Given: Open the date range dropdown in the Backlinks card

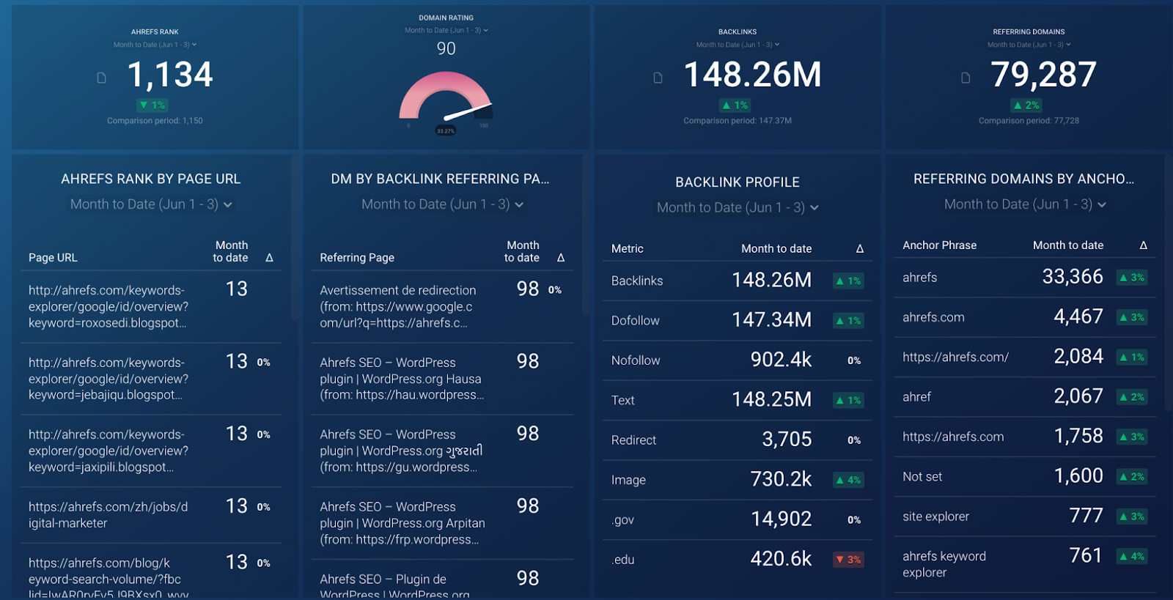Looking at the screenshot, I should point(738,45).
